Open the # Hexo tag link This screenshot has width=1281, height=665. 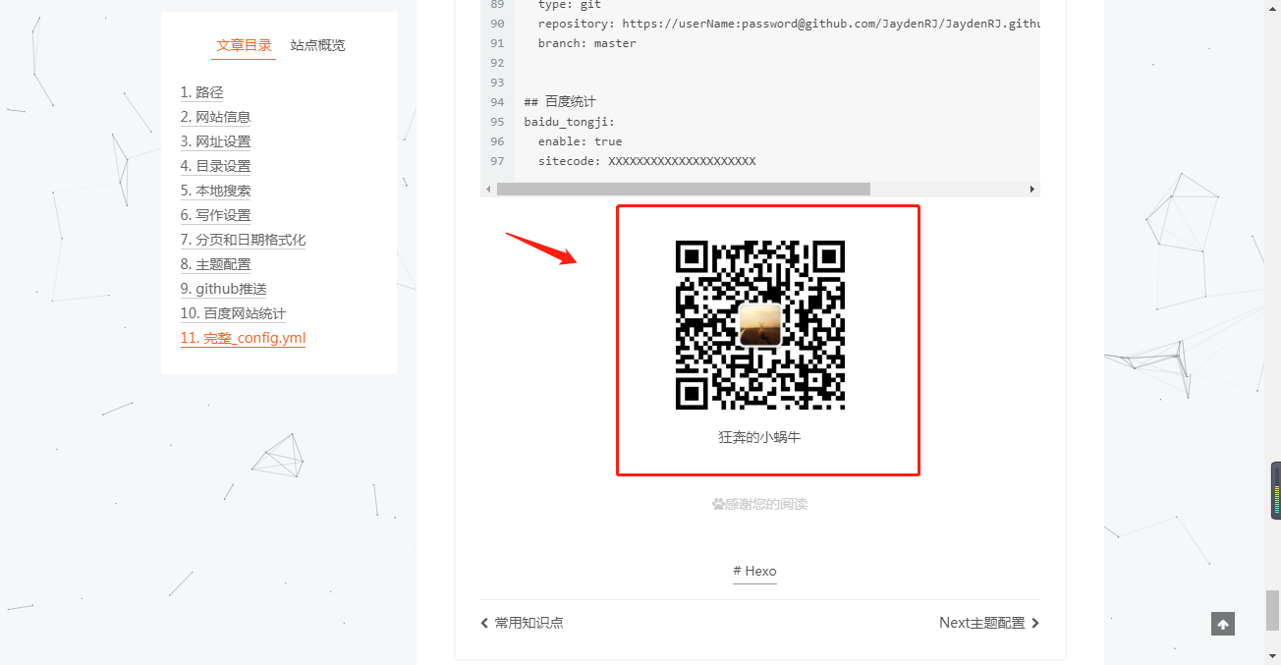pyautogui.click(x=754, y=570)
